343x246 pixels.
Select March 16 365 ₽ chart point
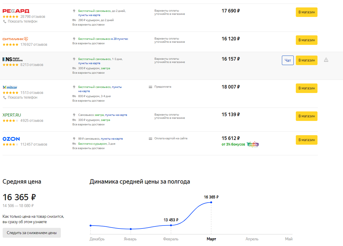click(211, 202)
